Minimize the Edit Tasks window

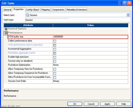tap(120, 3)
